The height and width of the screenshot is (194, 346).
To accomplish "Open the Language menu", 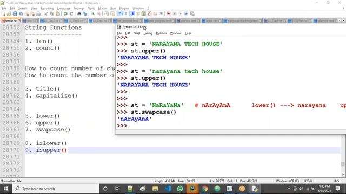I will click(x=63, y=9).
